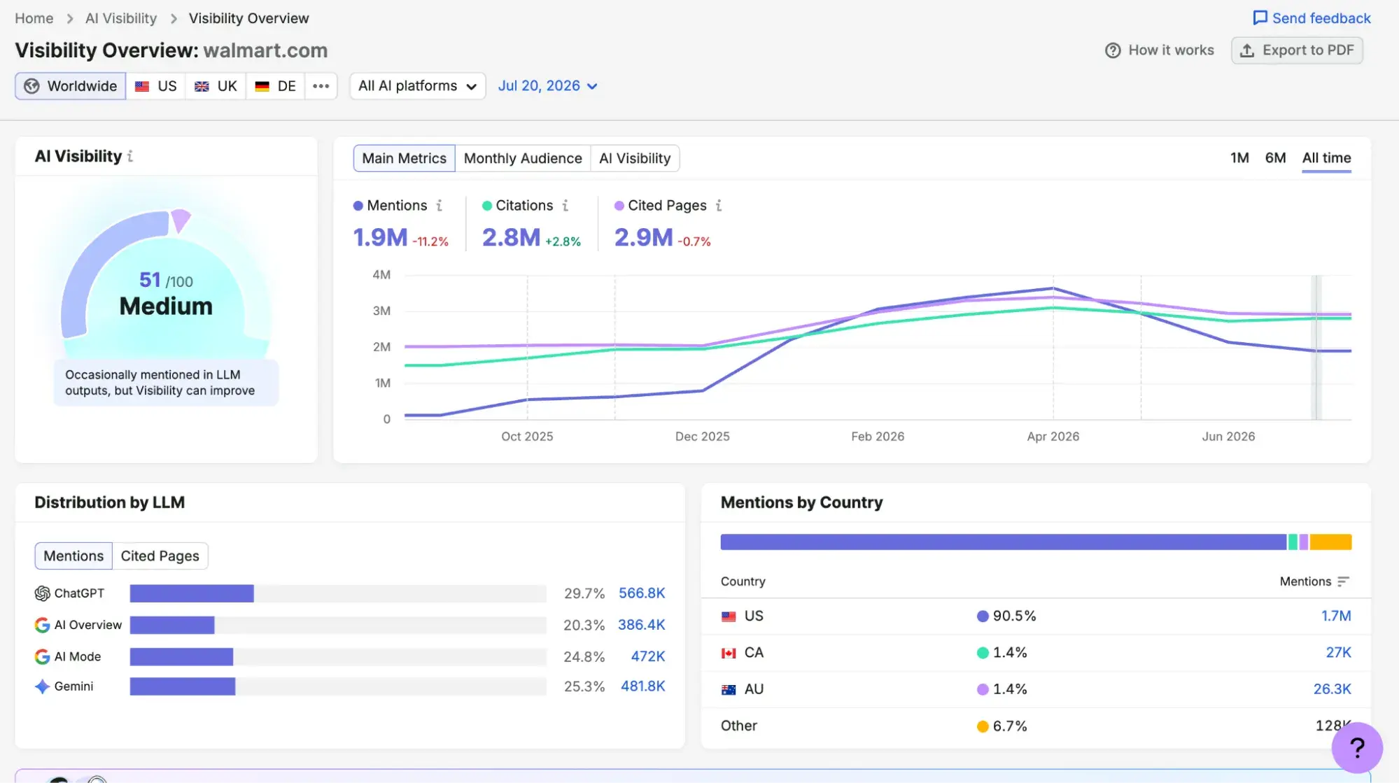Open the Jul 20, 2026 date picker

coord(547,86)
